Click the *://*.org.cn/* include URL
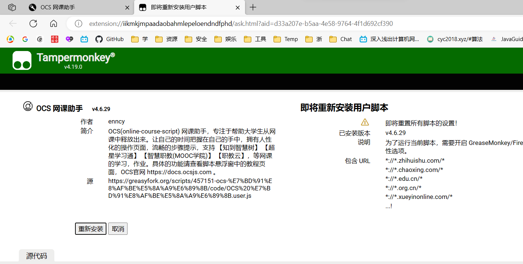The height and width of the screenshot is (264, 523). click(x=403, y=188)
